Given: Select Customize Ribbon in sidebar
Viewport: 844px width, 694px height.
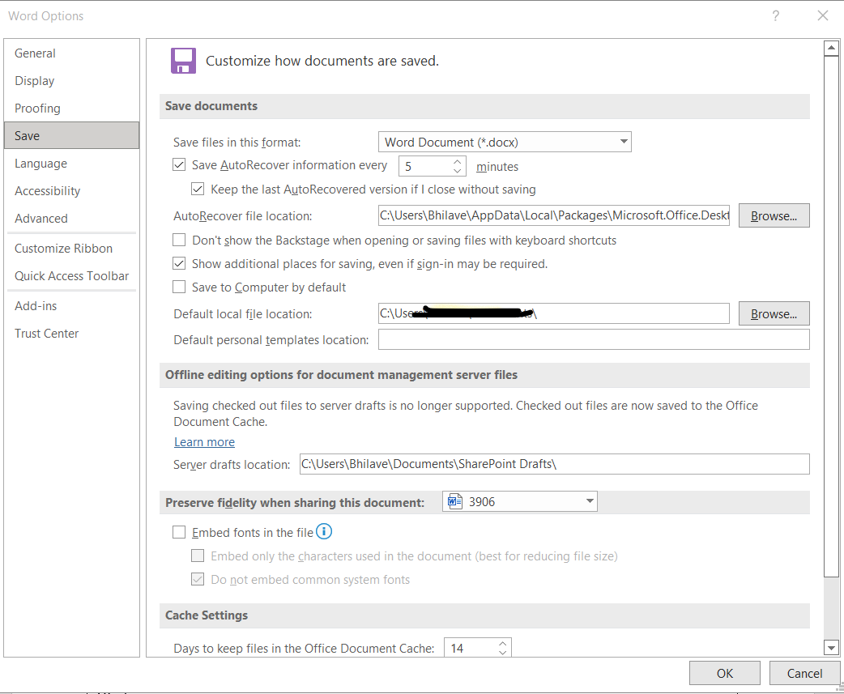Looking at the screenshot, I should tap(63, 249).
